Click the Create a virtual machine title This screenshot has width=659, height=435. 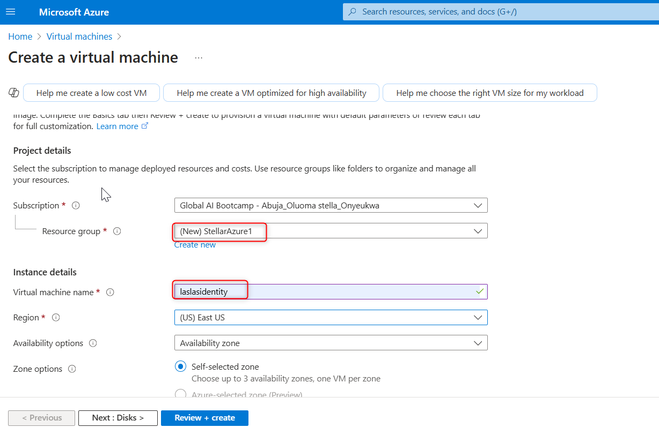tap(93, 57)
